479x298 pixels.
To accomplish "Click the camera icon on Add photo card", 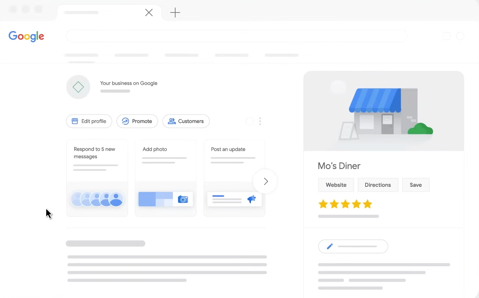I will point(183,199).
